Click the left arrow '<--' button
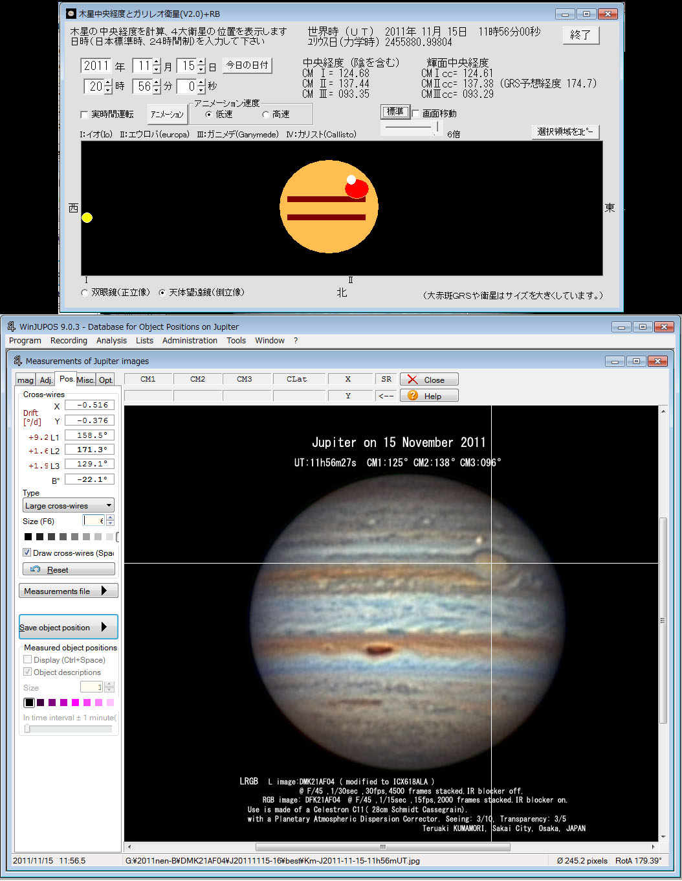This screenshot has width=682, height=881. tap(386, 396)
